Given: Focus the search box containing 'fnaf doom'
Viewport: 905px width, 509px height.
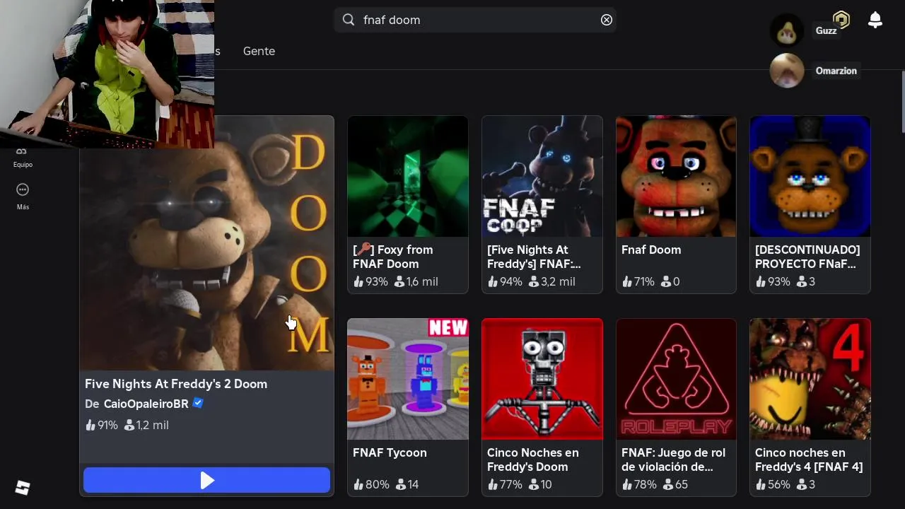Looking at the screenshot, I should tap(475, 20).
